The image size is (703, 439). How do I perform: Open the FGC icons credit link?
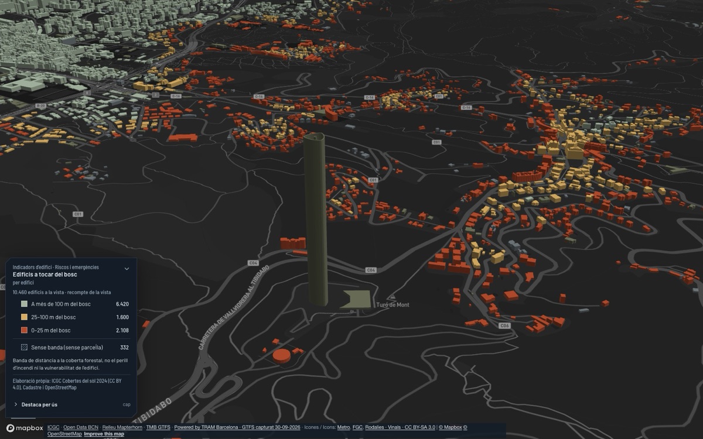[x=357, y=427]
